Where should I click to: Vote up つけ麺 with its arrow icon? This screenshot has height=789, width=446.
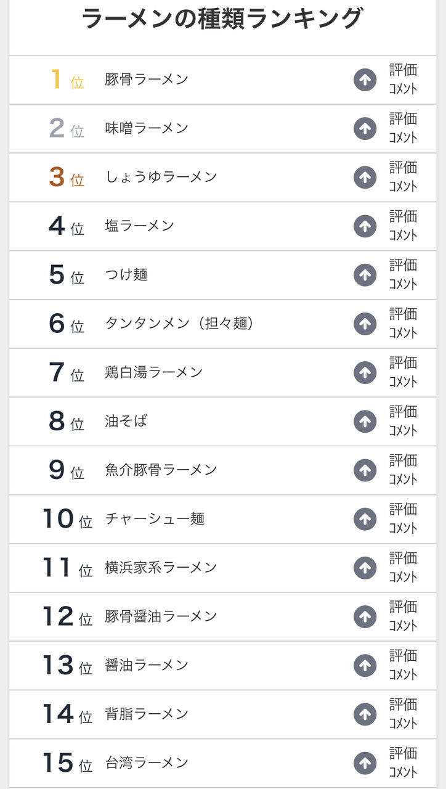[365, 275]
